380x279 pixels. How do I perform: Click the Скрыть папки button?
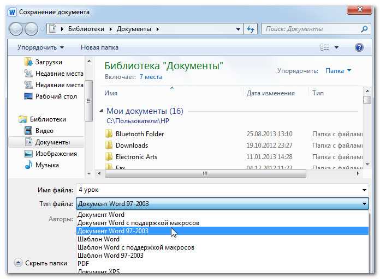(40, 263)
